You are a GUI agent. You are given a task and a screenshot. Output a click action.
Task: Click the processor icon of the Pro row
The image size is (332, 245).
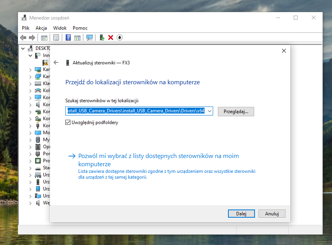[38, 161]
